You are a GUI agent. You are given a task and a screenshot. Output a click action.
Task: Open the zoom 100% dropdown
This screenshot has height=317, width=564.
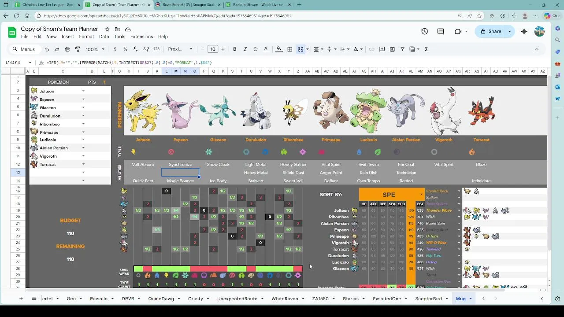95,49
